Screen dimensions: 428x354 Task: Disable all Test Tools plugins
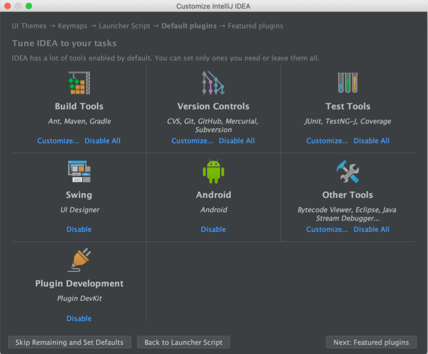pos(372,141)
